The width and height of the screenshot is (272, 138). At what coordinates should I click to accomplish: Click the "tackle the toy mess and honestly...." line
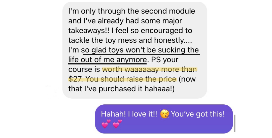point(130,40)
